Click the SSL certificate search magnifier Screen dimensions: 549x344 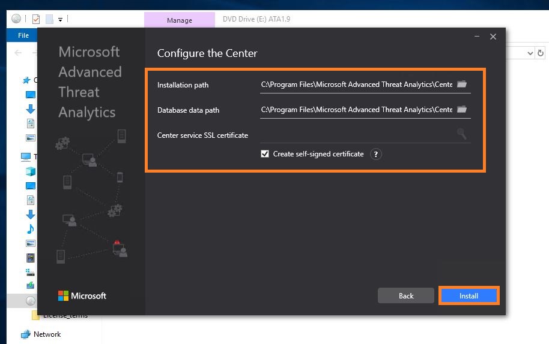coord(462,134)
